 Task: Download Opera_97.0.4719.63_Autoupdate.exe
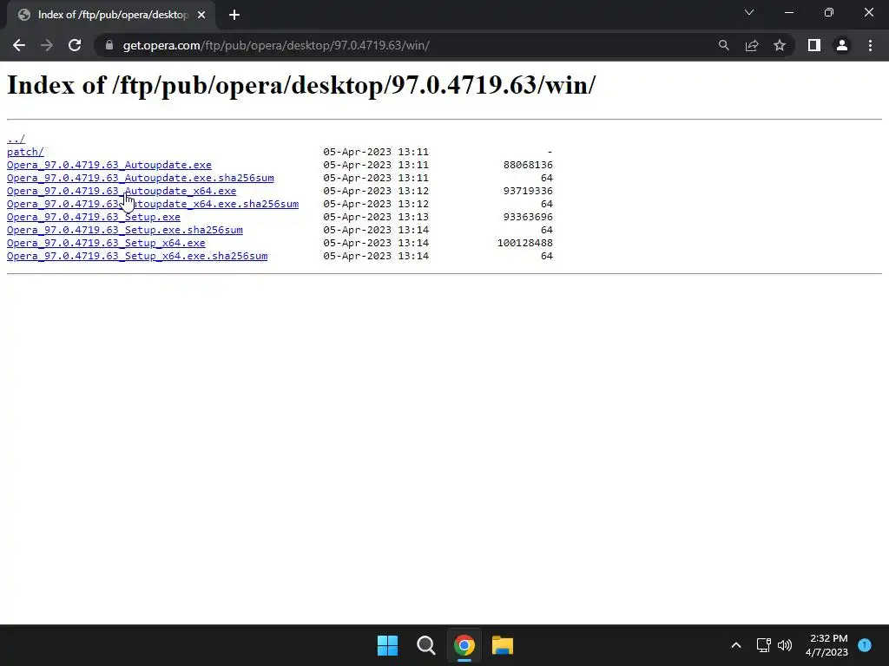click(x=109, y=165)
